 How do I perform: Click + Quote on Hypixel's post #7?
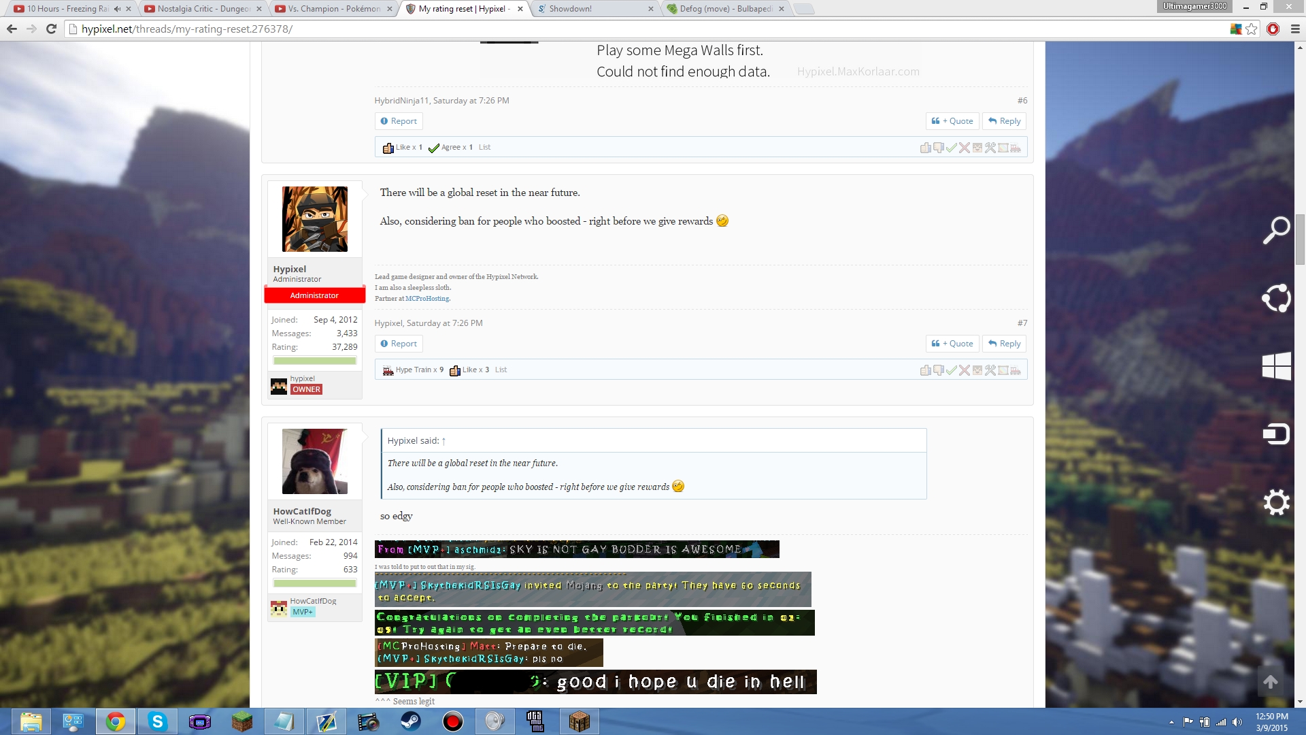tap(952, 344)
